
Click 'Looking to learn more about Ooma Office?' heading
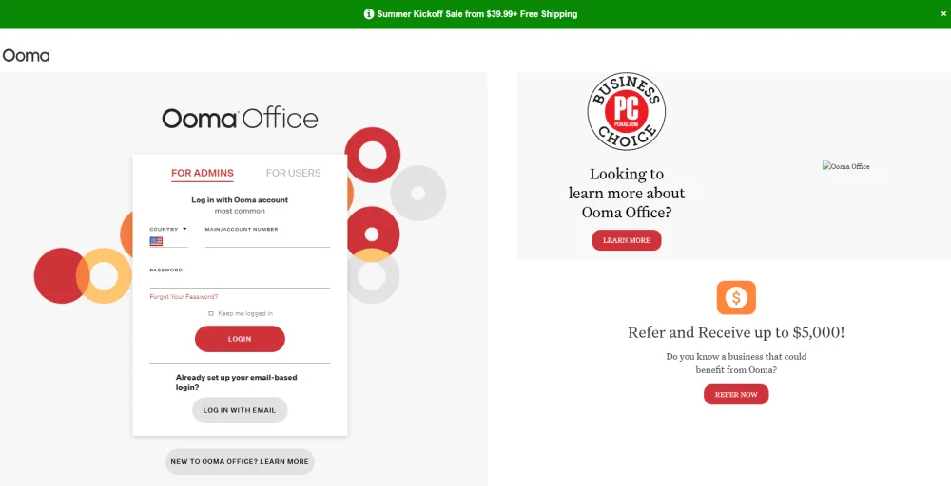[627, 193]
